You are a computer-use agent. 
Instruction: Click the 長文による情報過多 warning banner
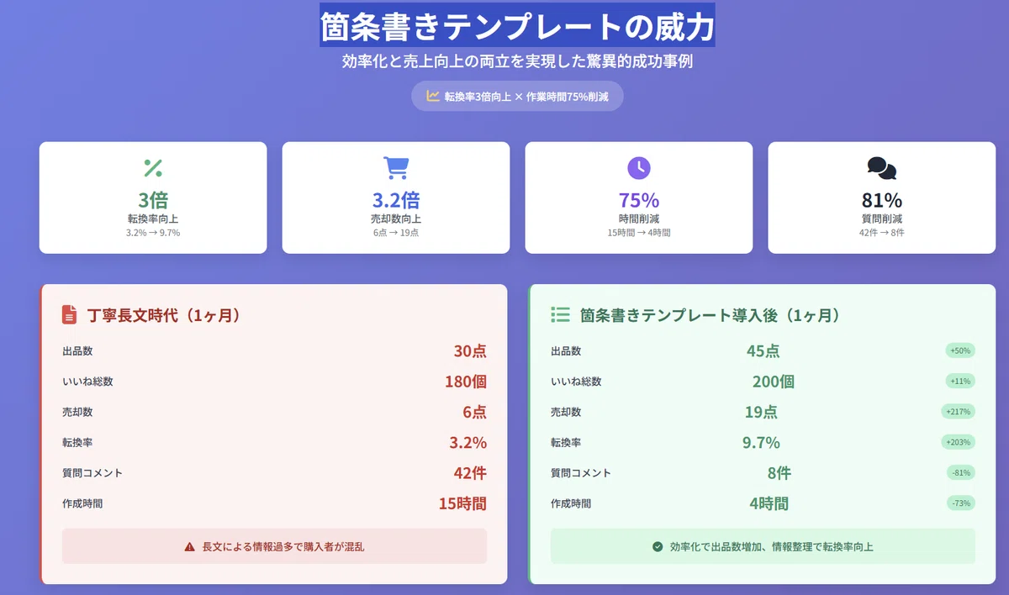point(274,546)
